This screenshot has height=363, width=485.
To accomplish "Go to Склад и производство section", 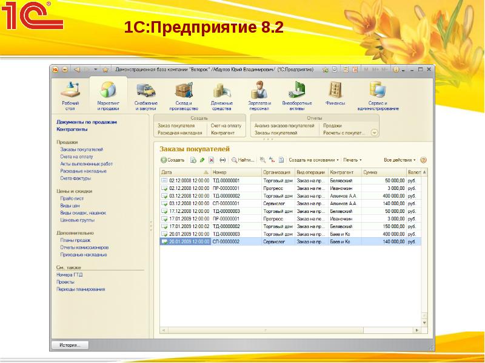I will 183,96.
